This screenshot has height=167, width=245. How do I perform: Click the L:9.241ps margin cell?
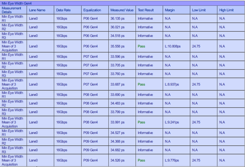pos(172,122)
